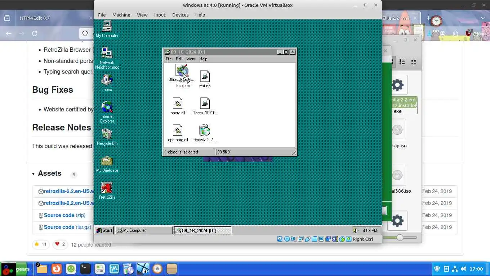490x276 pixels.
Task: Click the volume speaker icon in NT tray
Action: click(355, 230)
